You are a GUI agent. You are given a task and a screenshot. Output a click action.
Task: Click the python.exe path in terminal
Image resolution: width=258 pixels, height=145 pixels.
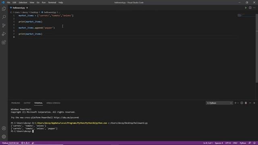(71, 123)
